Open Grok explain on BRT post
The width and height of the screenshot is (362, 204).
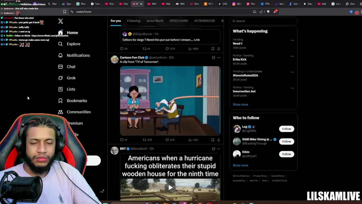click(x=213, y=149)
